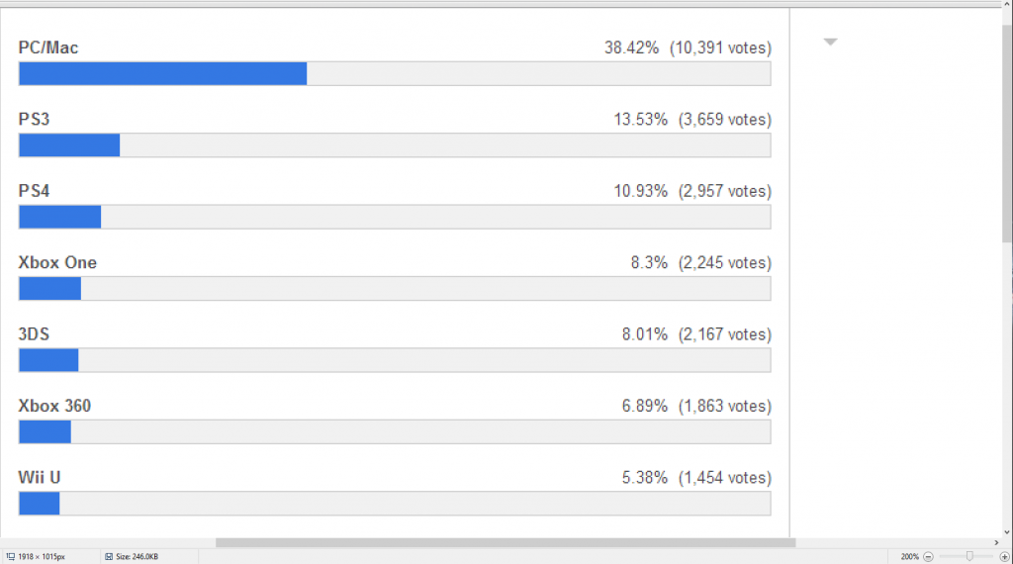Image resolution: width=1013 pixels, height=564 pixels.
Task: Select the PC/Mac poll option label
Action: pyautogui.click(x=48, y=47)
